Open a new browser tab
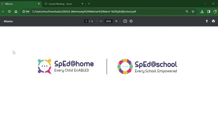 89,4
